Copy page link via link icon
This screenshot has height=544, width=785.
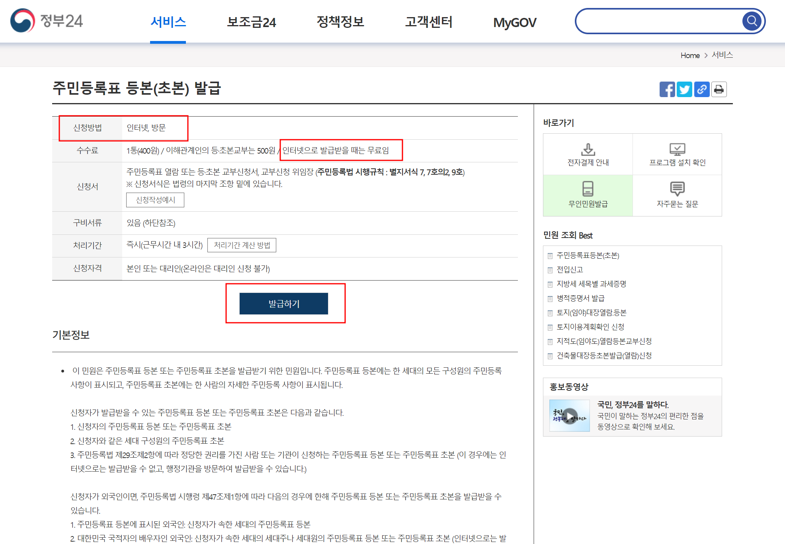coord(702,90)
